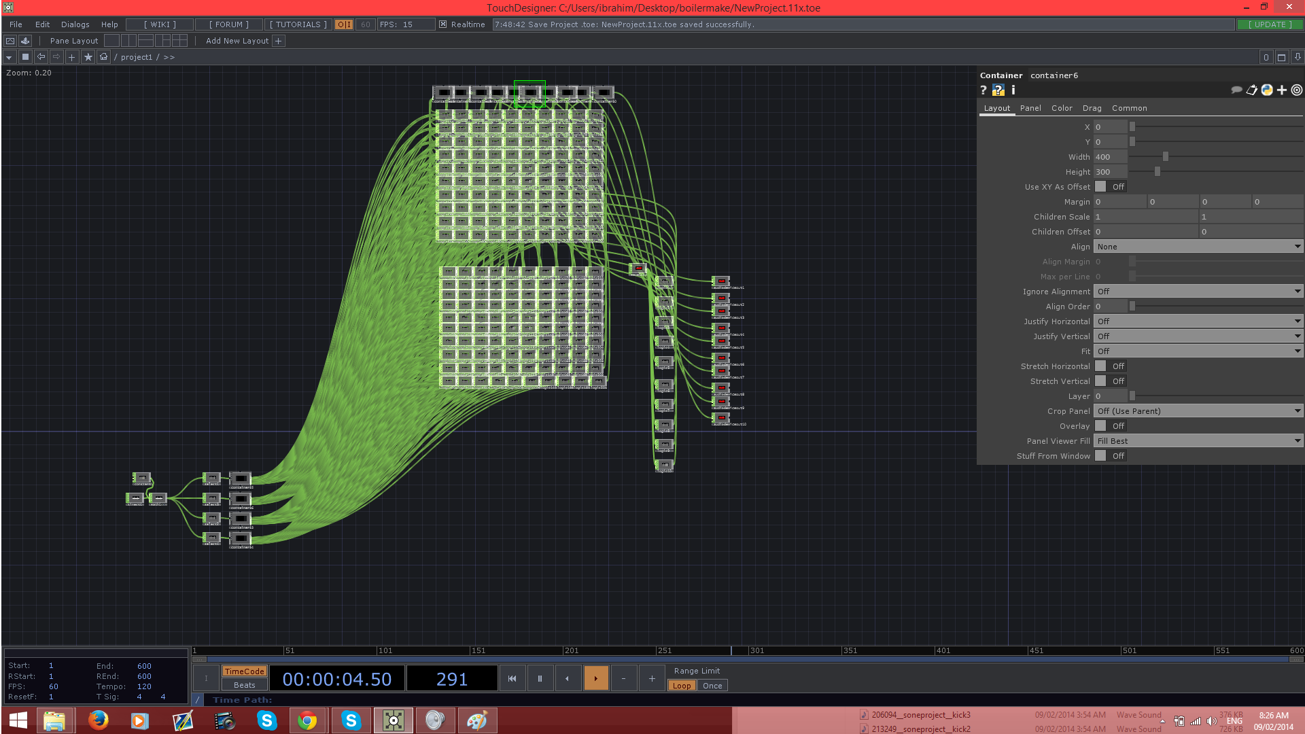Switch to the Color parameter tab
Screen dimensions: 1305x734
(x=1062, y=108)
